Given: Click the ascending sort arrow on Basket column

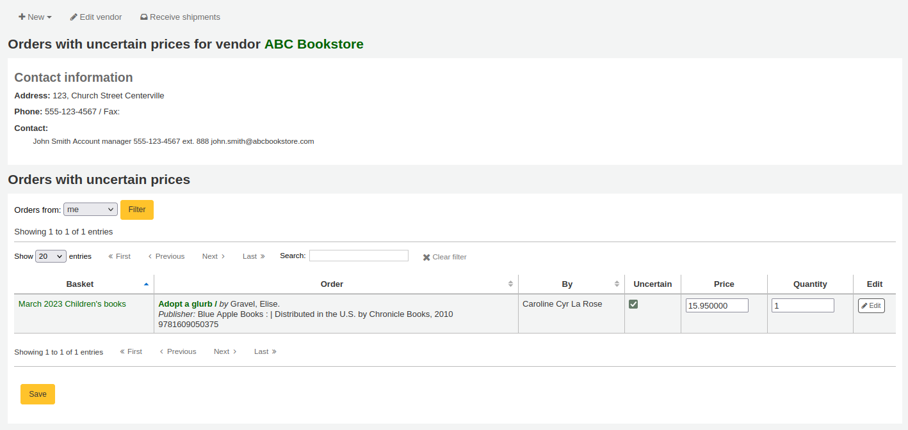Looking at the screenshot, I should pyautogui.click(x=146, y=284).
